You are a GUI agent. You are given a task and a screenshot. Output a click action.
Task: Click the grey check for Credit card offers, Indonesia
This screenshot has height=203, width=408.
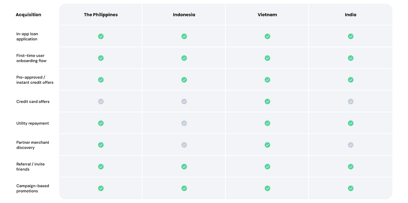tap(184, 101)
